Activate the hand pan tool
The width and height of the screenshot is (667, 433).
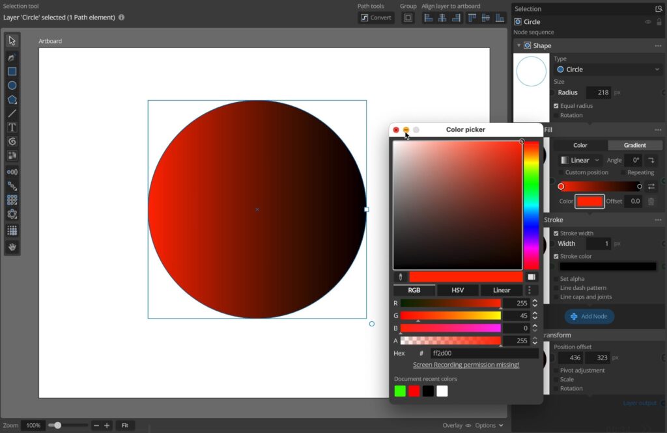[12, 247]
